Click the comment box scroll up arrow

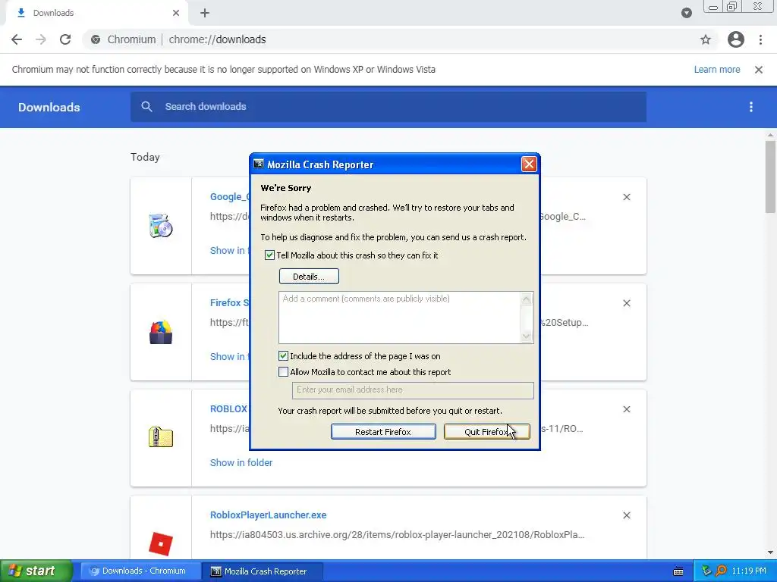[527, 299]
